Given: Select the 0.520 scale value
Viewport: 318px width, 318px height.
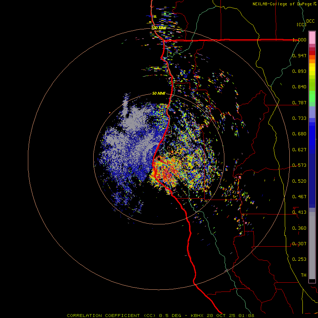Looking at the screenshot, I should [299, 181].
